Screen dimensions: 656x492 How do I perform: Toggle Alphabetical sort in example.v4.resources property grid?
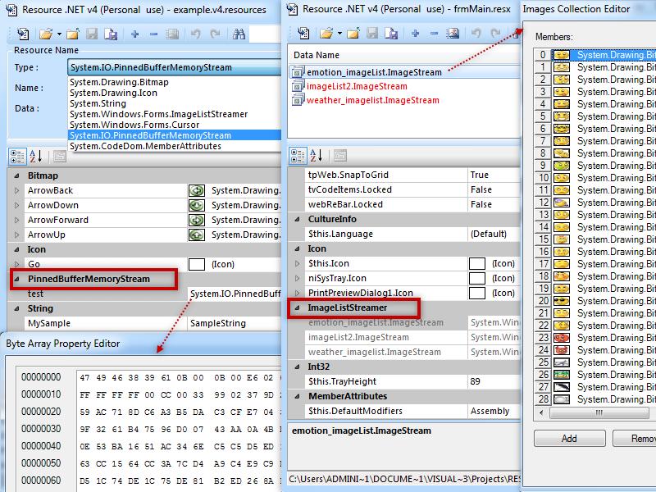[x=36, y=157]
